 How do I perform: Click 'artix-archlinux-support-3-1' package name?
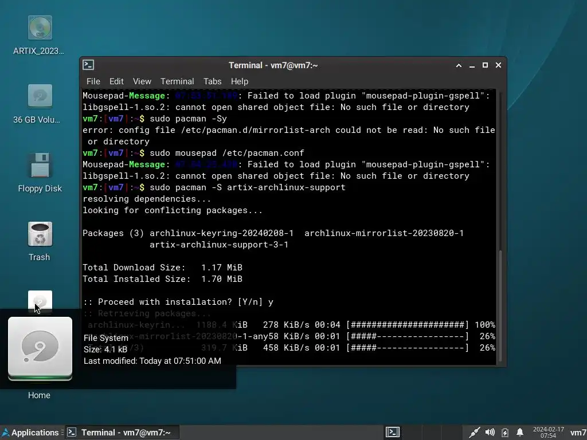(x=219, y=245)
